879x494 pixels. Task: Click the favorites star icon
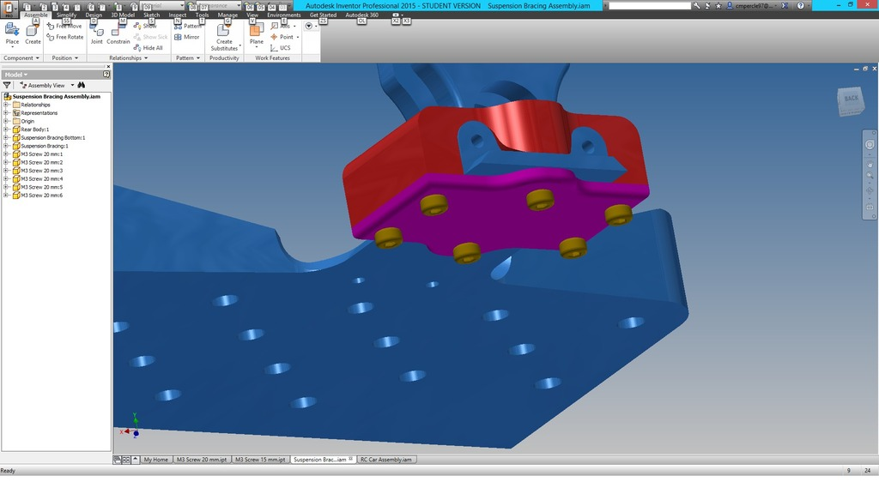coord(718,6)
